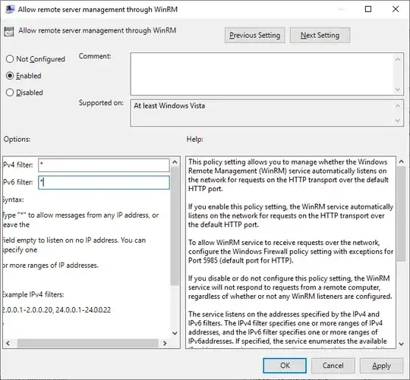This screenshot has width=410, height=380.
Task: Click the 'Example IPv4 filters:' text
Action: point(33,294)
